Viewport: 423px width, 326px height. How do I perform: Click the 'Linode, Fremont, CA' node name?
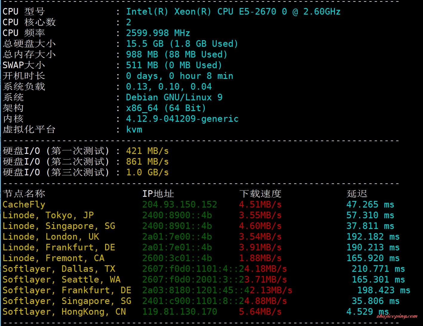pos(53,258)
